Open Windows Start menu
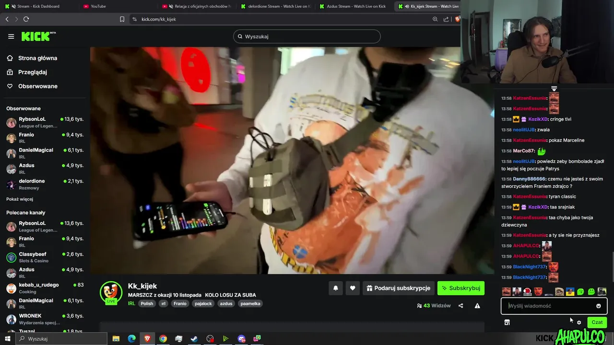 pyautogui.click(x=7, y=339)
